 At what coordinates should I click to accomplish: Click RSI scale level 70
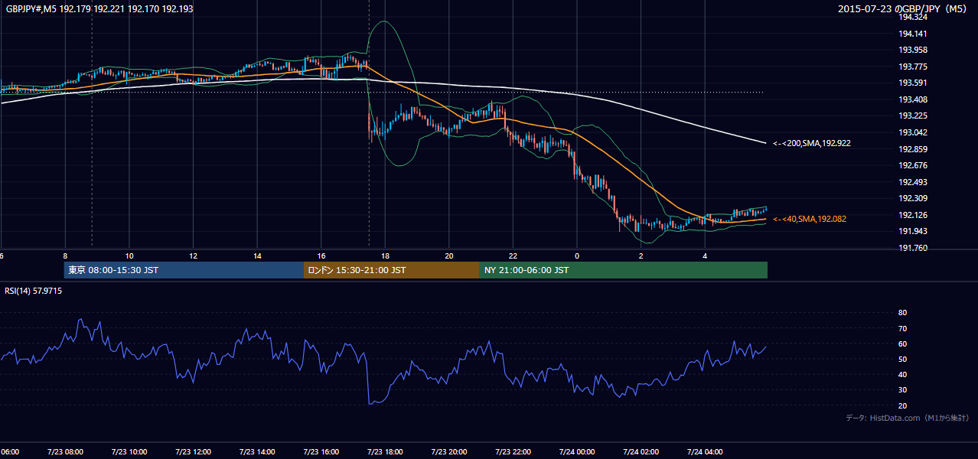pos(902,328)
